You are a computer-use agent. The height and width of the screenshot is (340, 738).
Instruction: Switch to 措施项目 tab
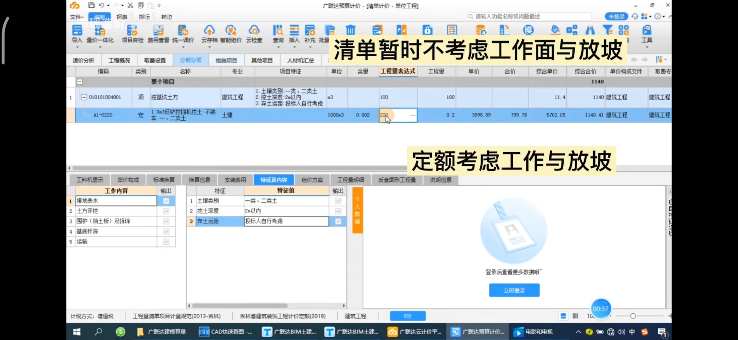pos(226,60)
